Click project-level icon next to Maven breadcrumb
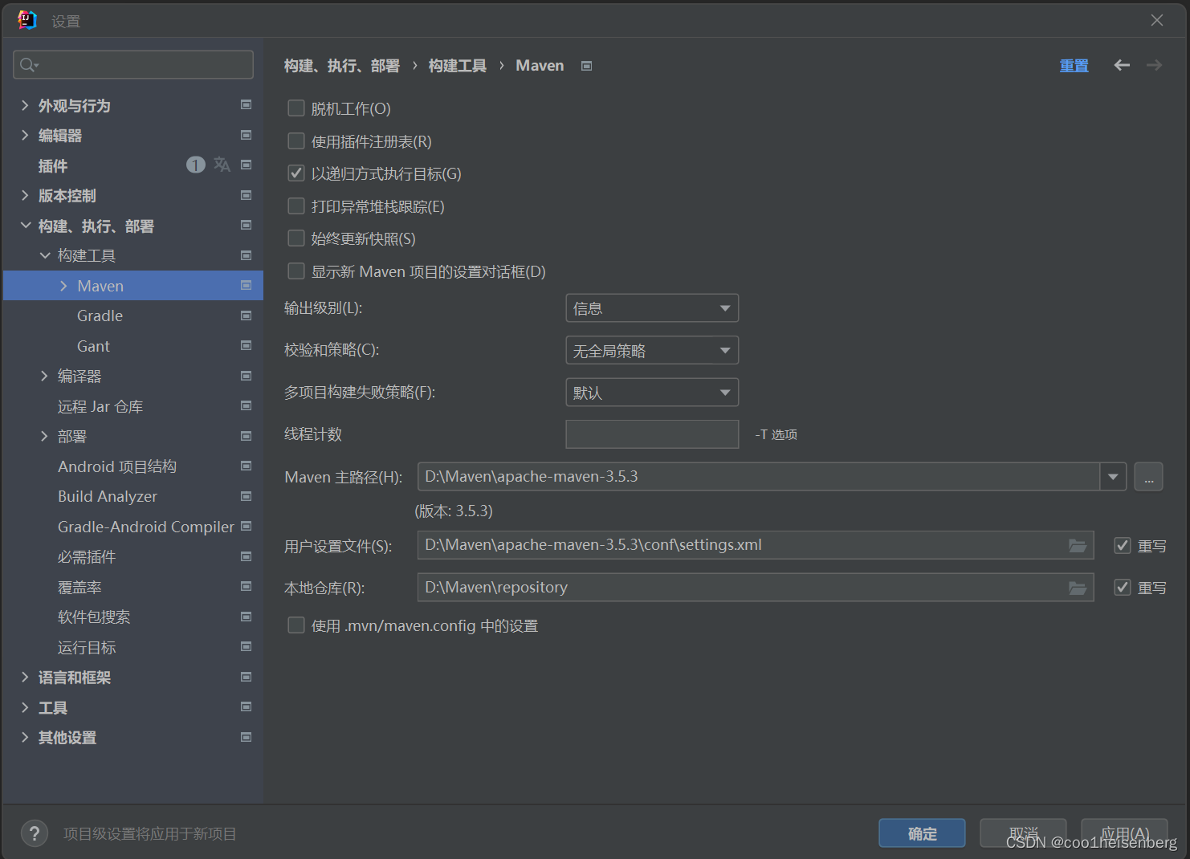Screen dimensions: 1190x859 point(587,66)
